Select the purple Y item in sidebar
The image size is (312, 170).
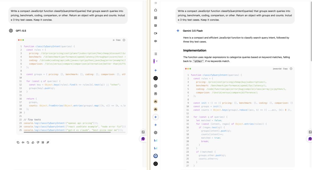click(156, 61)
